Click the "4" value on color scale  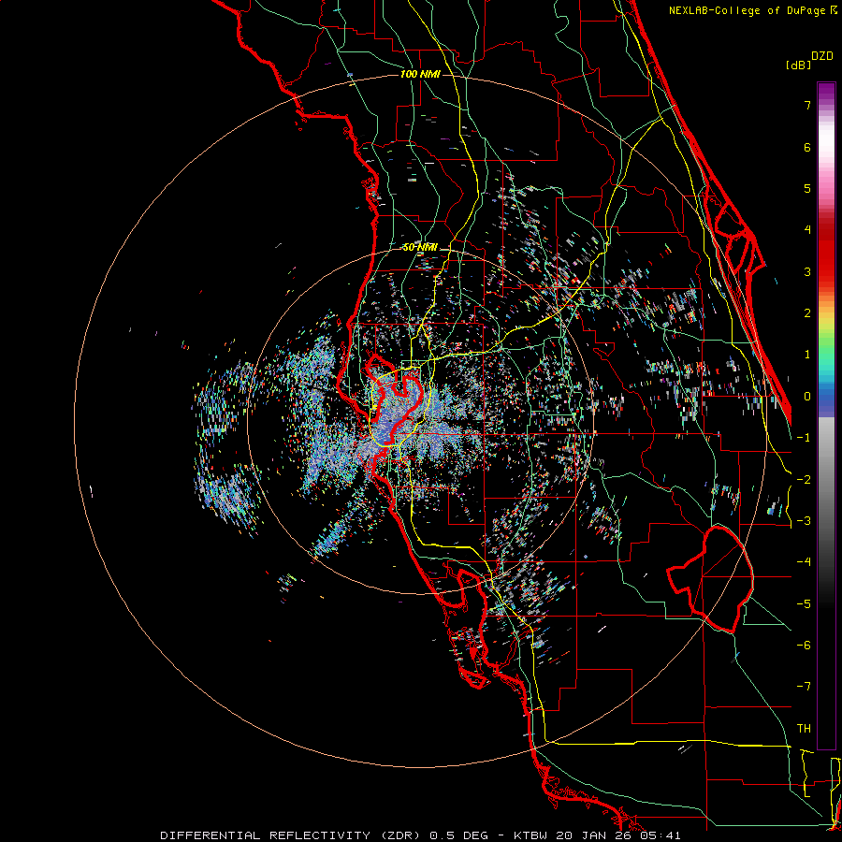tap(807, 230)
